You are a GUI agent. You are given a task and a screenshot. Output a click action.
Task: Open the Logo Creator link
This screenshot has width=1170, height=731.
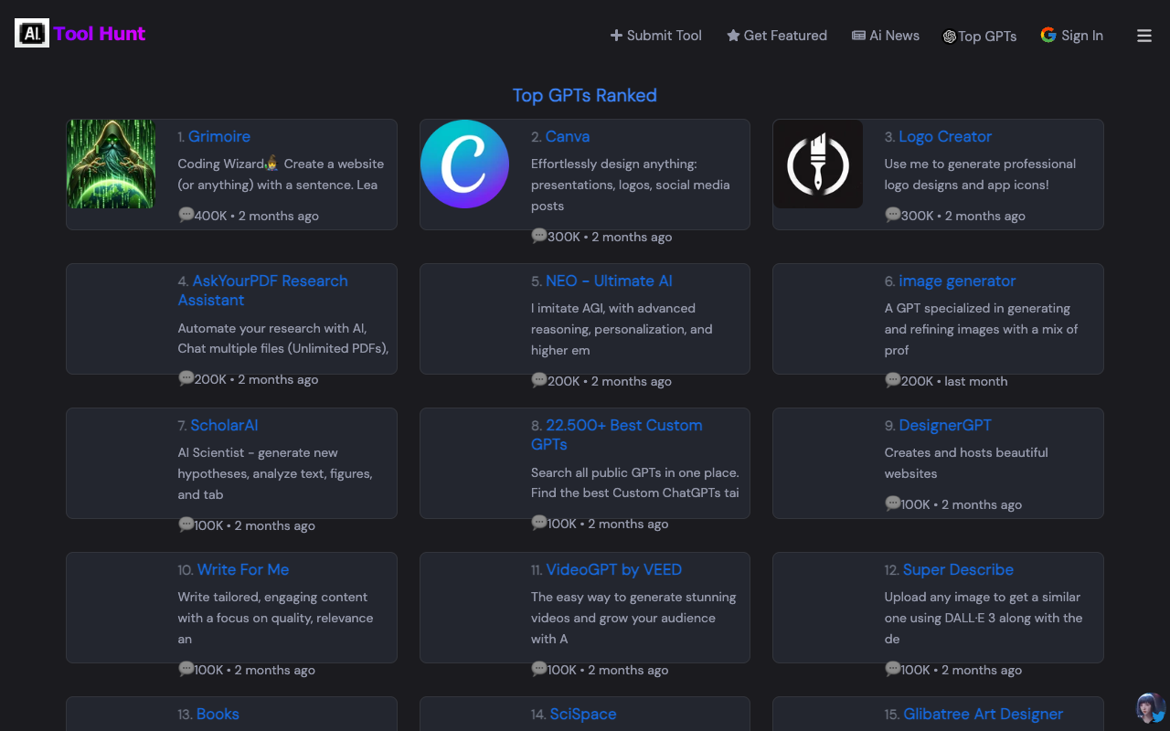coord(945,136)
